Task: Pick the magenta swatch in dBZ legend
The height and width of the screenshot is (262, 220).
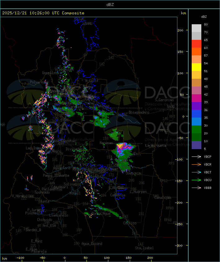Action: point(196,98)
